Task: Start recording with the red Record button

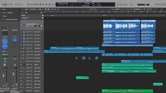Action: pyautogui.click(x=50, y=5)
